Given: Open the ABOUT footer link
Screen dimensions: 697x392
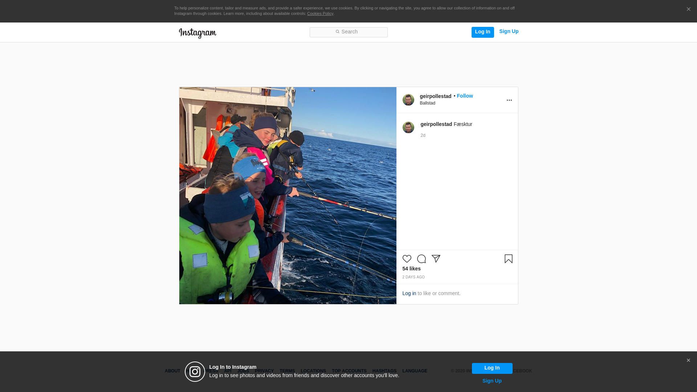Looking at the screenshot, I should [x=172, y=371].
